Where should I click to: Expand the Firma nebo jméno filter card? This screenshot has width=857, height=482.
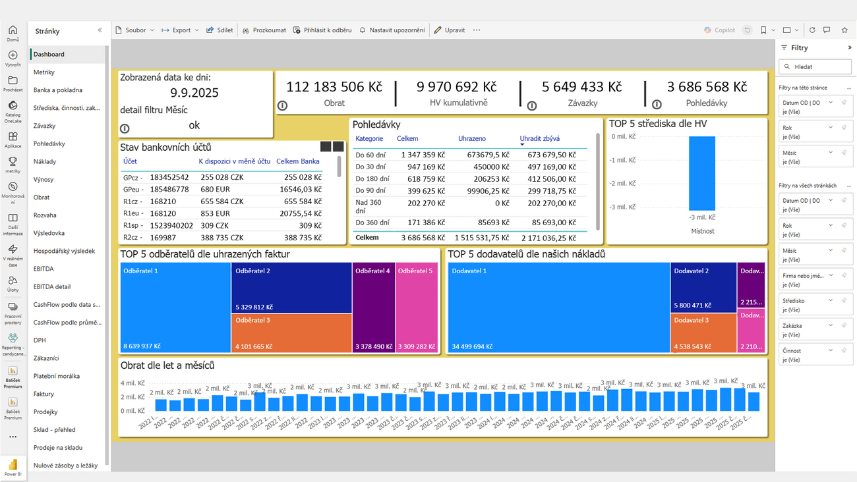point(831,275)
